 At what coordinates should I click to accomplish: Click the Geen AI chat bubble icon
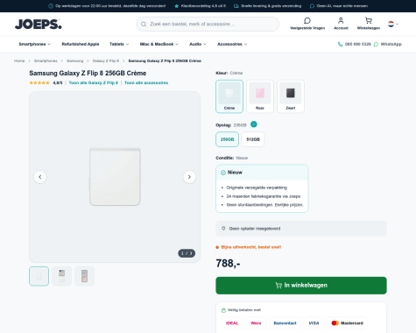pos(312,6)
